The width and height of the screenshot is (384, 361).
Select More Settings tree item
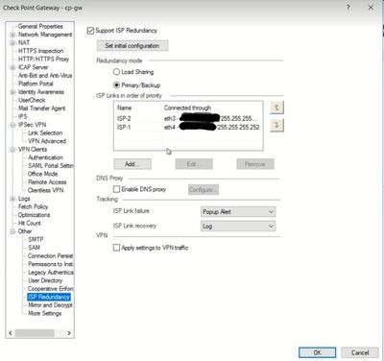click(x=44, y=313)
